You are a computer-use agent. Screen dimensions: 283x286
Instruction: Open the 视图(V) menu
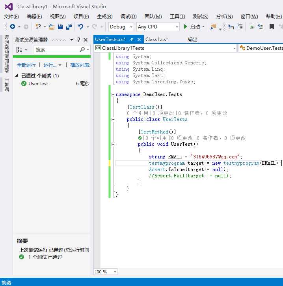pos(58,17)
